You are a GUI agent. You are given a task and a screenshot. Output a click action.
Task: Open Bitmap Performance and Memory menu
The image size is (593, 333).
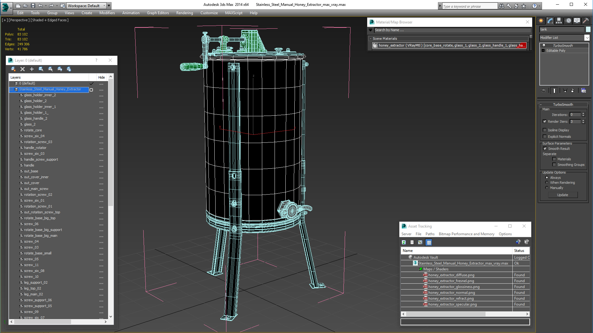point(466,234)
